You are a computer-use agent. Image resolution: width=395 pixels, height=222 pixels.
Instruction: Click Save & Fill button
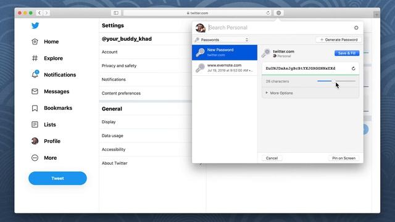coord(347,53)
